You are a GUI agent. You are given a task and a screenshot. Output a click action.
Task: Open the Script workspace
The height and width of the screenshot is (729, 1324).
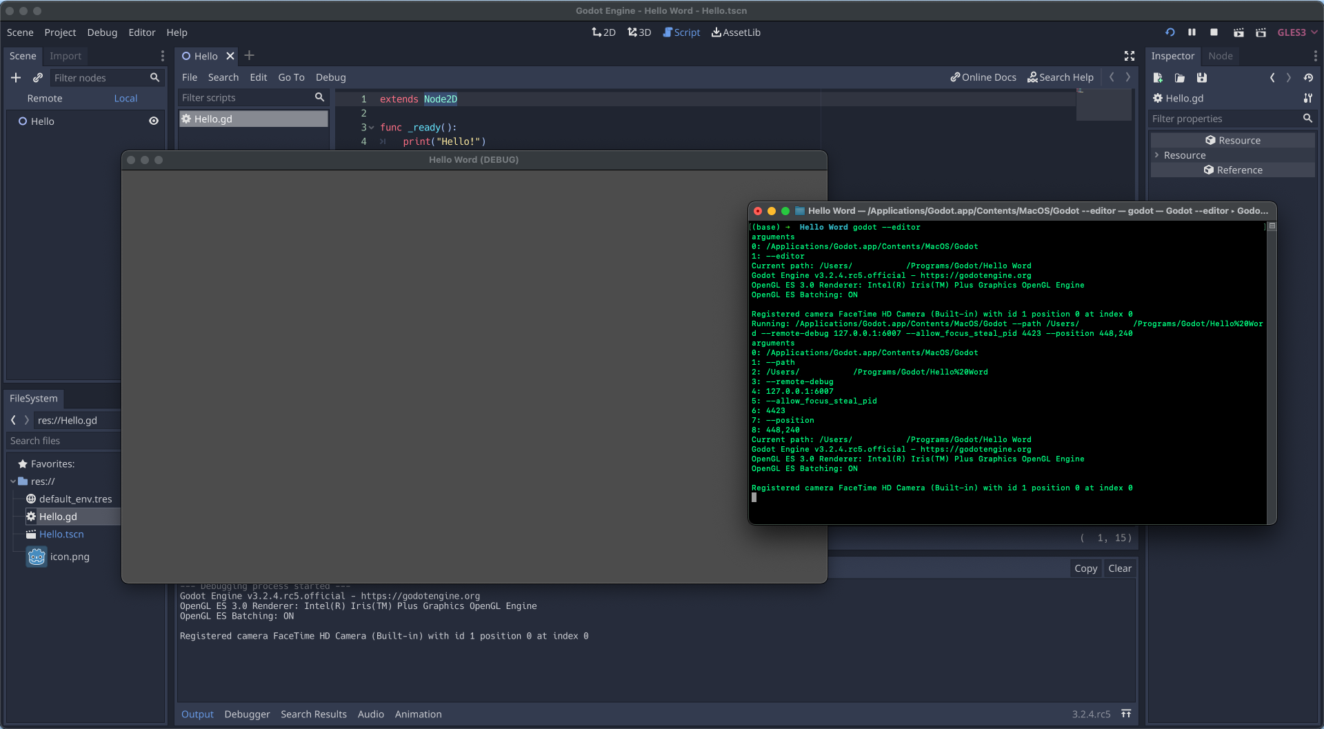[681, 32]
